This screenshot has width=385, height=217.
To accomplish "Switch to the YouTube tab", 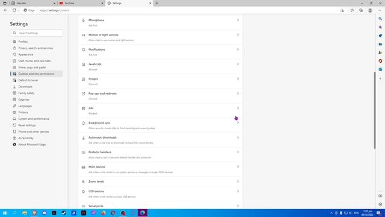I will point(82,3).
